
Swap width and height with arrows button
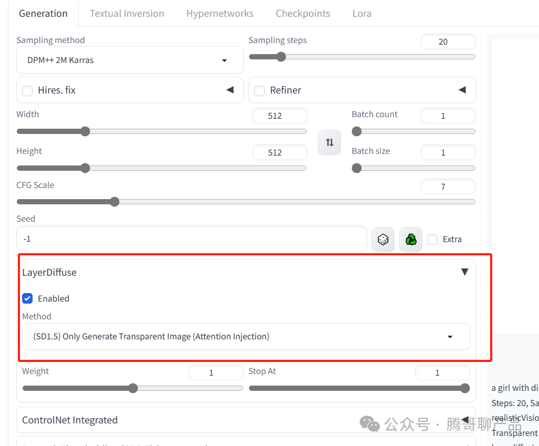[329, 142]
